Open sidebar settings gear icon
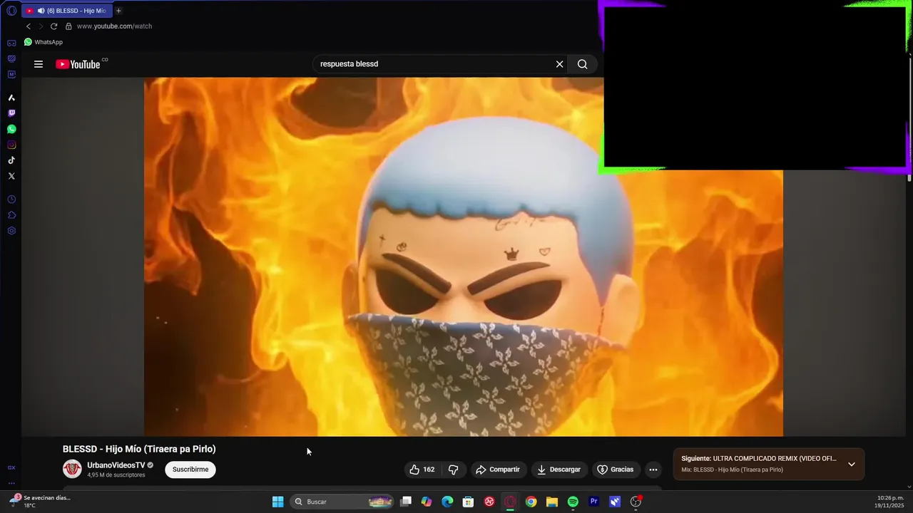 tap(11, 231)
